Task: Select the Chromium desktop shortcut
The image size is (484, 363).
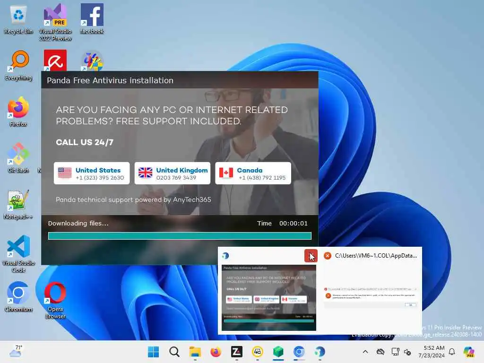Action: coord(18,297)
